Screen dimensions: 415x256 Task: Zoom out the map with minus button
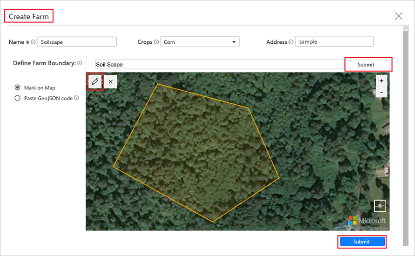tap(382, 92)
